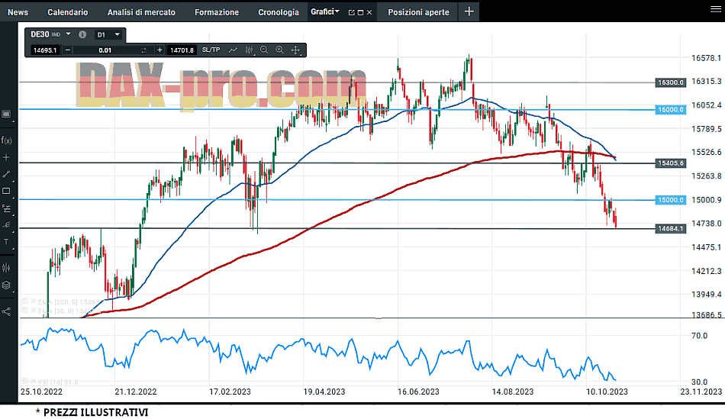Click the volume swap arrows icon
The image size is (725, 419).
143,50
